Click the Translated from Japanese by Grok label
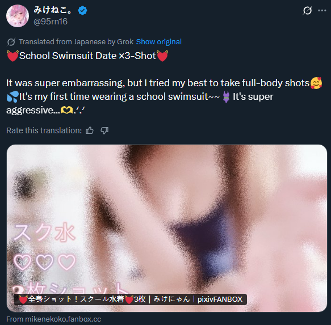The height and width of the screenshot is (325, 331). [76, 42]
